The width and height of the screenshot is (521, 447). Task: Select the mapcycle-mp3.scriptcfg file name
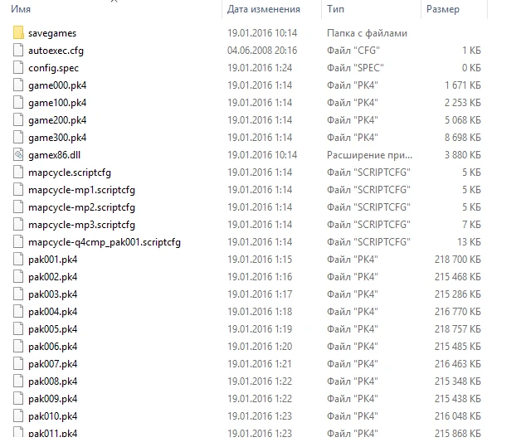click(x=81, y=225)
